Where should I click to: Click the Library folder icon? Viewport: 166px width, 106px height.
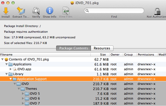(x=10, y=74)
